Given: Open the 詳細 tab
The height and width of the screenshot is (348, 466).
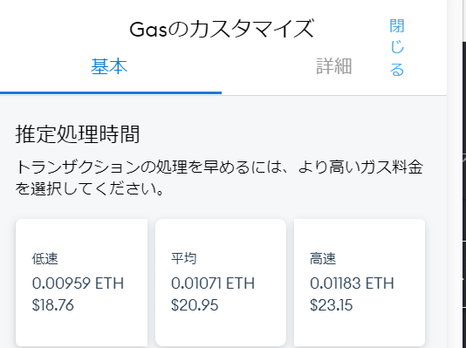Looking at the screenshot, I should coord(334,66).
